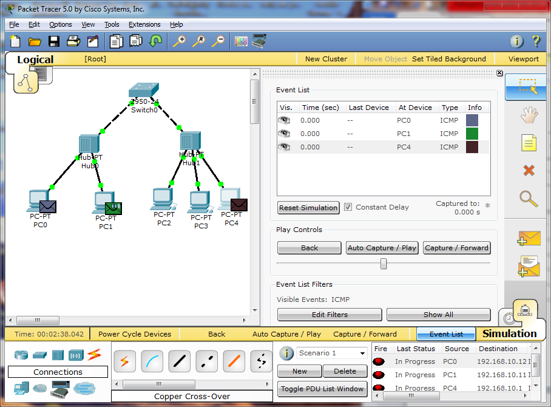Click Show All filters button
Screen dimensions: 551x407
(438, 315)
